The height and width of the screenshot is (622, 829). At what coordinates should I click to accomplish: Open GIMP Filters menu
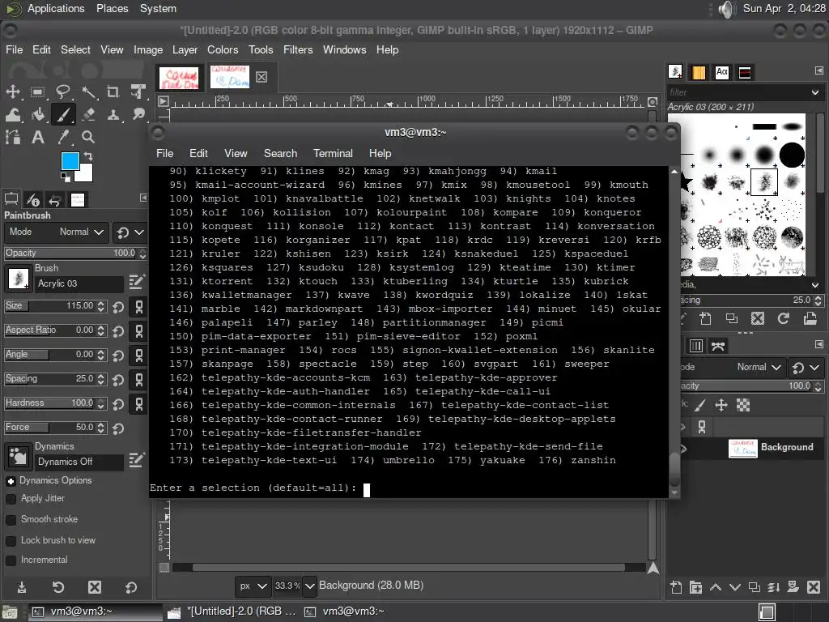pos(298,49)
